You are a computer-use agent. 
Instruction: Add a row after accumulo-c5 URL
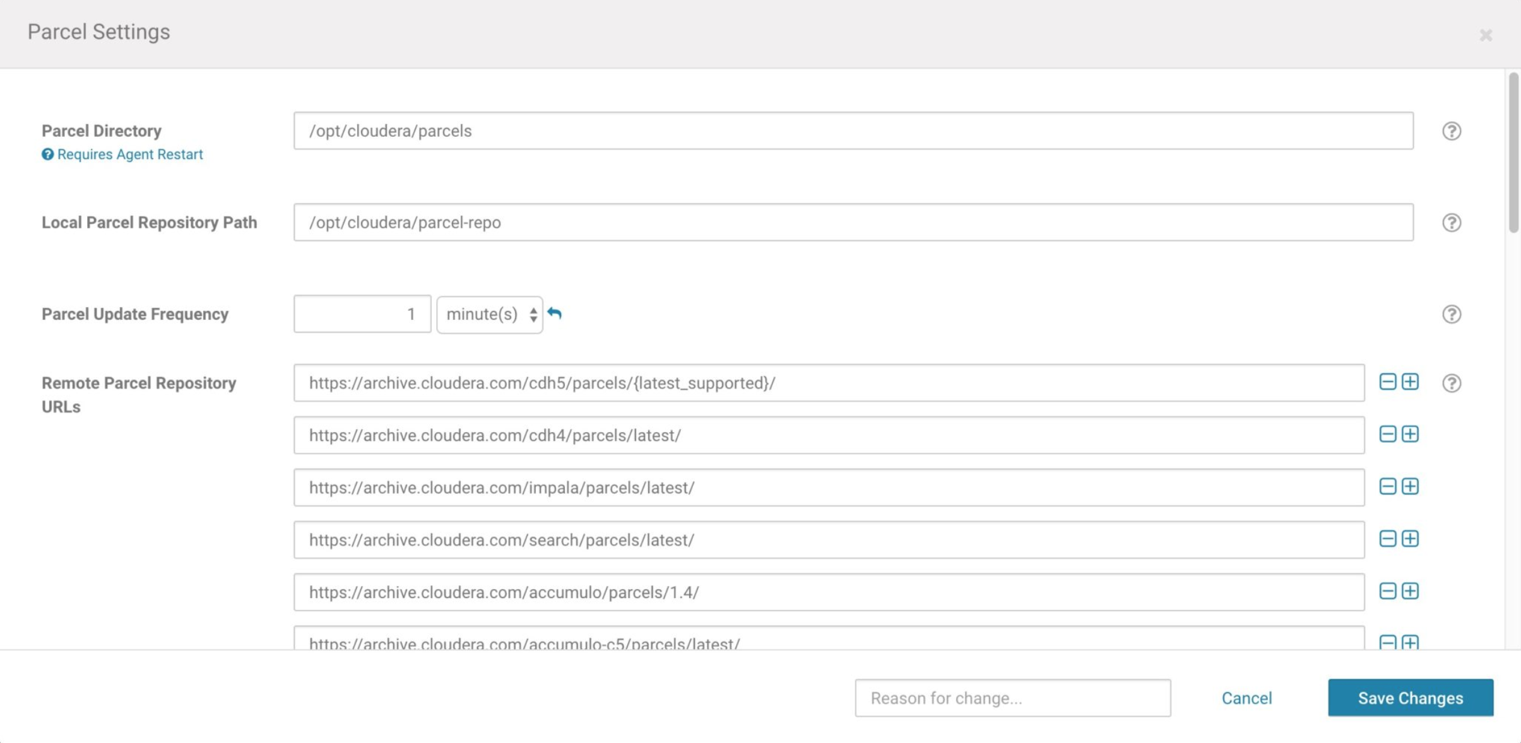1410,642
